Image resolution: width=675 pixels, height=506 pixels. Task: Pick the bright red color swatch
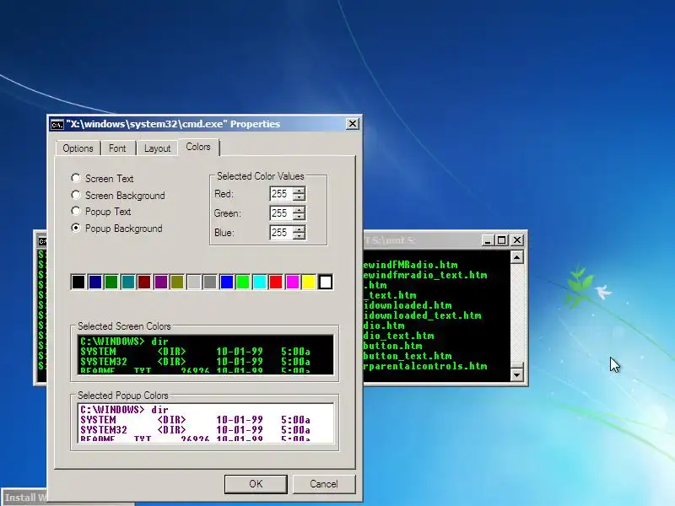(x=276, y=283)
